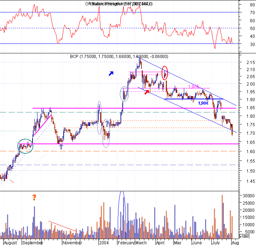Click the 40 value on the RSI axis
The height and width of the screenshot is (245, 256).
coord(252,36)
